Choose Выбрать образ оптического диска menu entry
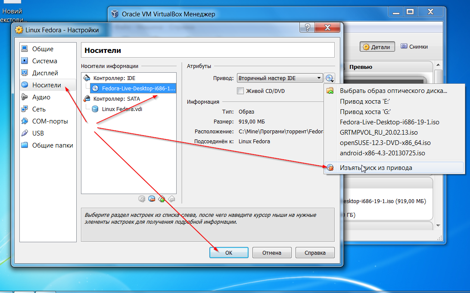This screenshot has width=470, height=293. pyautogui.click(x=393, y=91)
